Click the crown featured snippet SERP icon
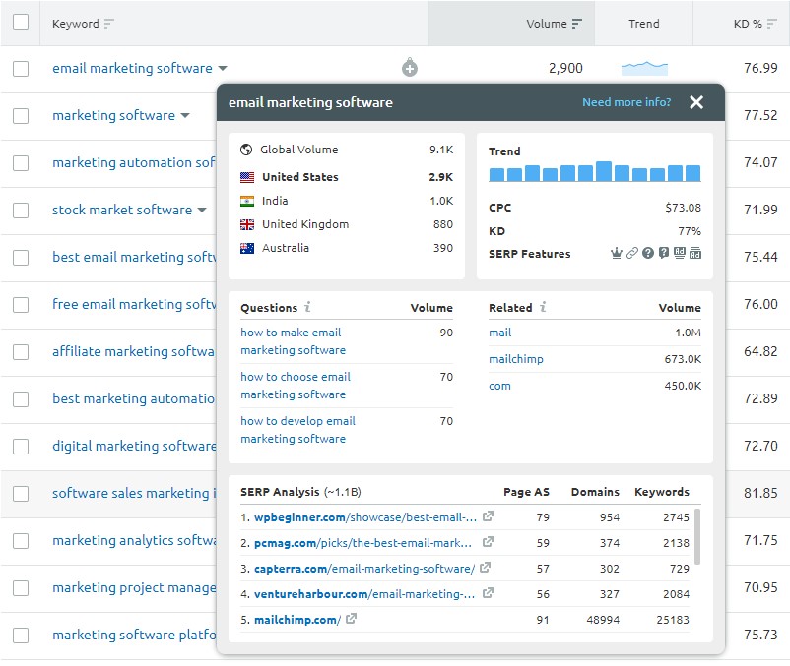The width and height of the screenshot is (790, 666). click(617, 253)
